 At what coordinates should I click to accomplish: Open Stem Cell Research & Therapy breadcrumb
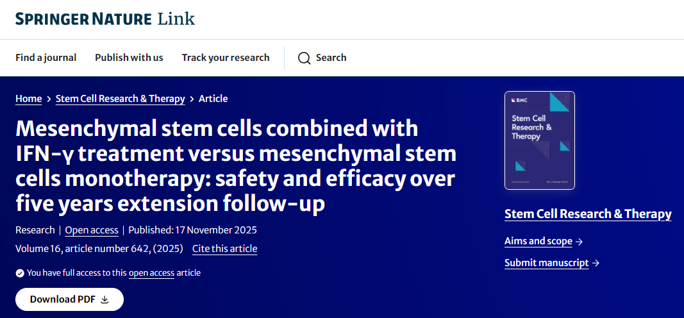(120, 99)
